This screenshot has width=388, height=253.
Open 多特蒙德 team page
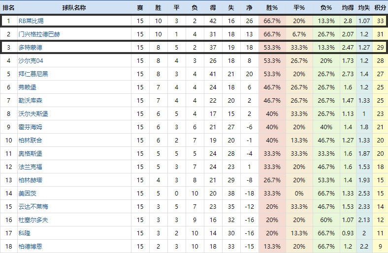coord(30,48)
